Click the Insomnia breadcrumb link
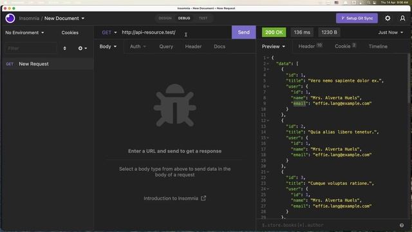Image resolution: width=412 pixels, height=232 pixels. point(29,19)
